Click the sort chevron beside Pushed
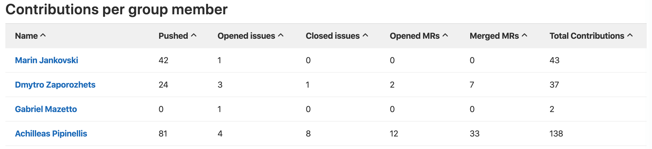Screen dimensions: 652x149 (194, 35)
